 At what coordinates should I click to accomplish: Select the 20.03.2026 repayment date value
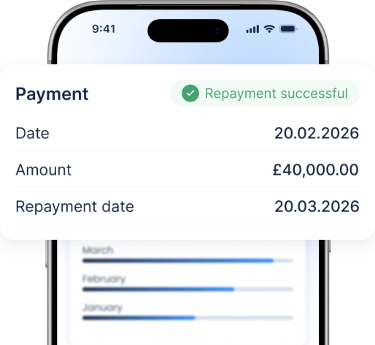[317, 207]
